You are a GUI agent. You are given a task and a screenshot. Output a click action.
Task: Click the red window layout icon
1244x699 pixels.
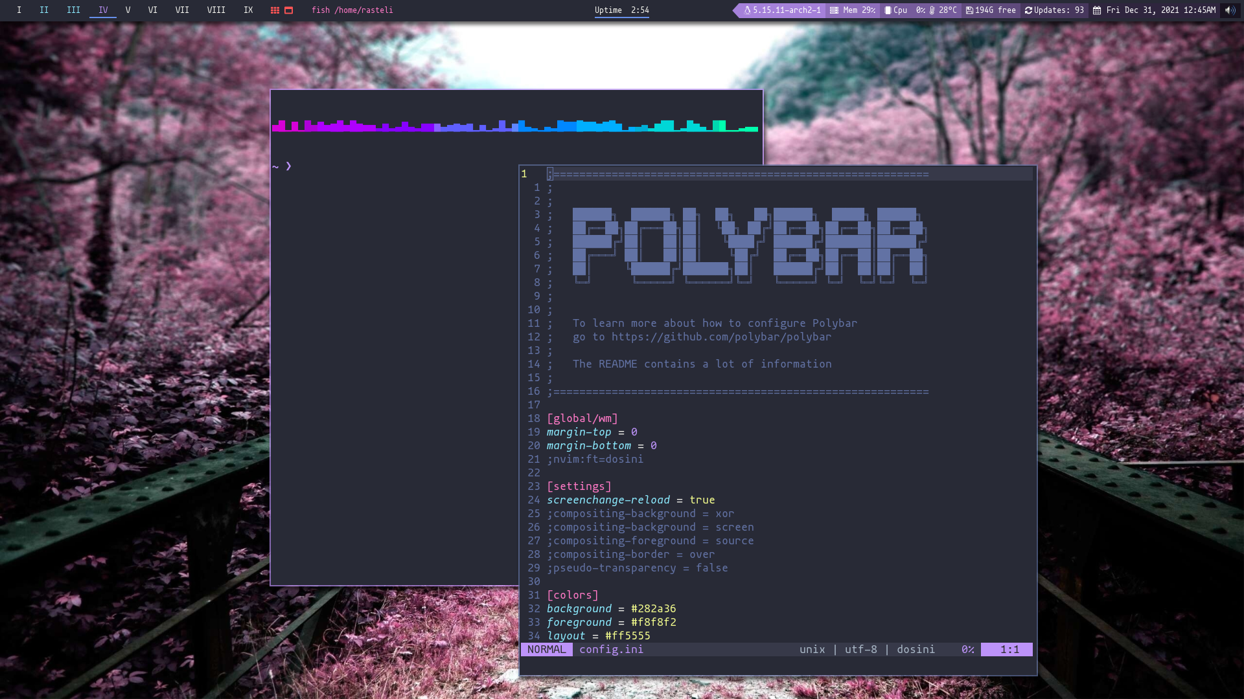coord(289,10)
